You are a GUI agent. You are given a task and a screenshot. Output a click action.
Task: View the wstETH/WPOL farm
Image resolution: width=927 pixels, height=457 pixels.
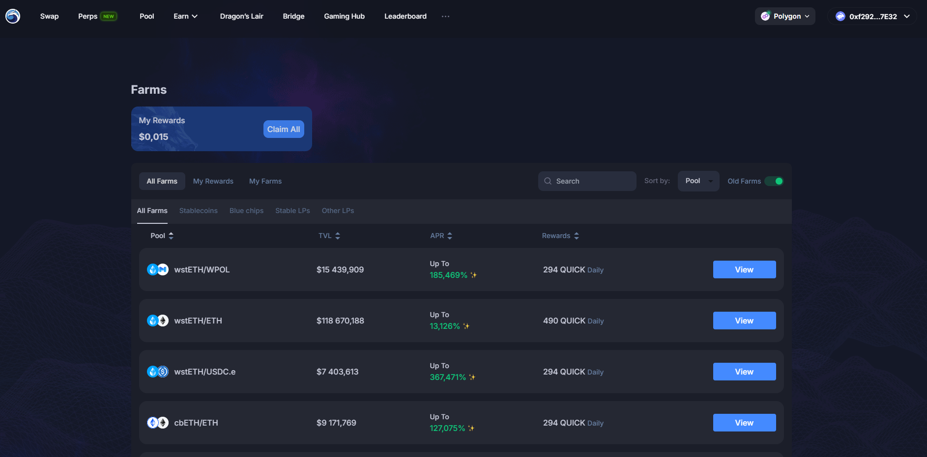pos(745,269)
